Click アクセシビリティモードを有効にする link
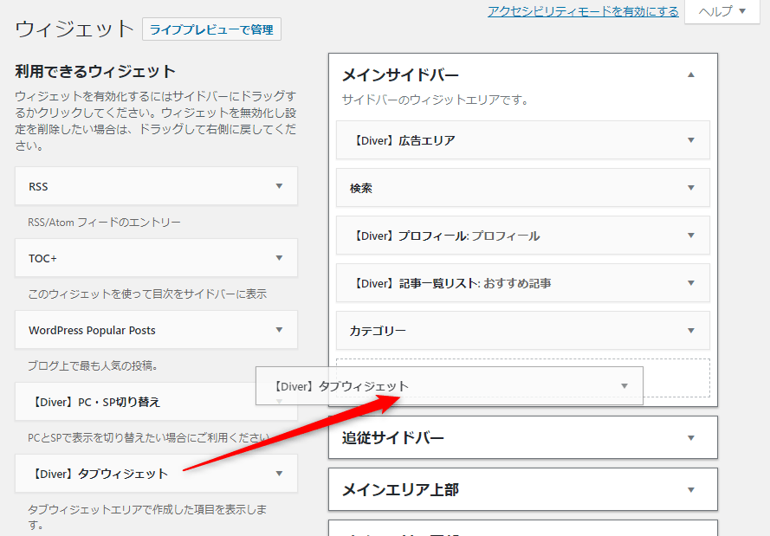 tap(583, 11)
